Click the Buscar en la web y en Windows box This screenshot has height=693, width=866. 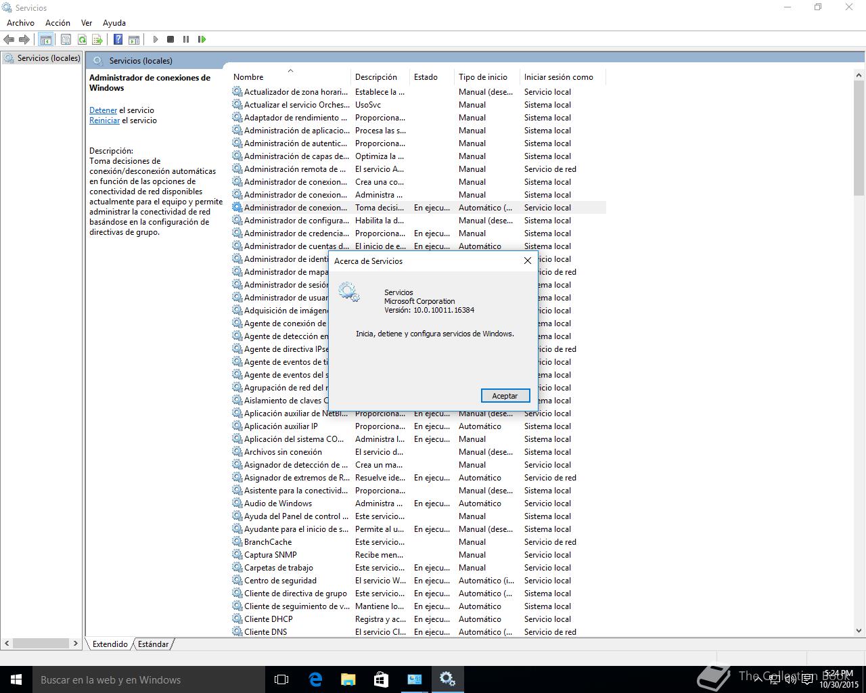click(x=149, y=679)
